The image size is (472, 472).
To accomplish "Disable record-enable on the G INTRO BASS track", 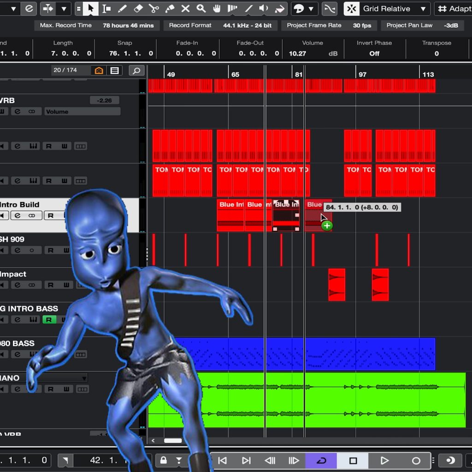I will (x=49, y=319).
